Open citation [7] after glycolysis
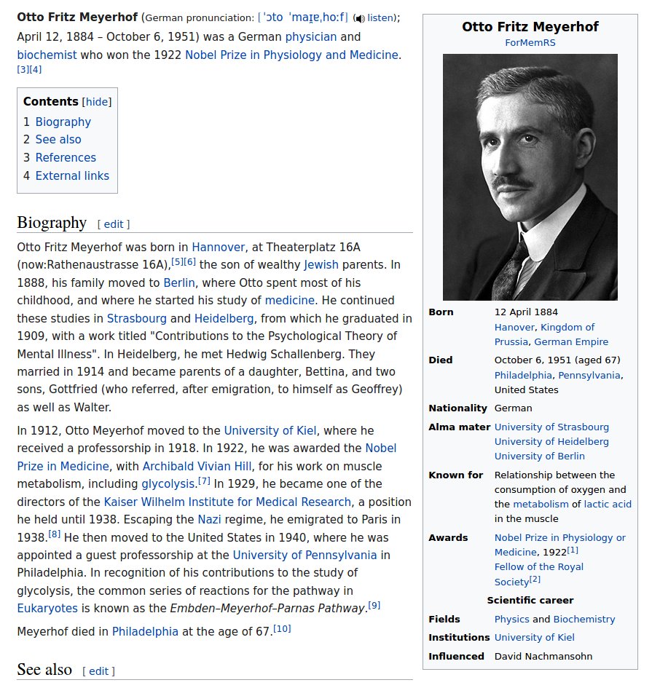652x688 pixels. coord(204,481)
